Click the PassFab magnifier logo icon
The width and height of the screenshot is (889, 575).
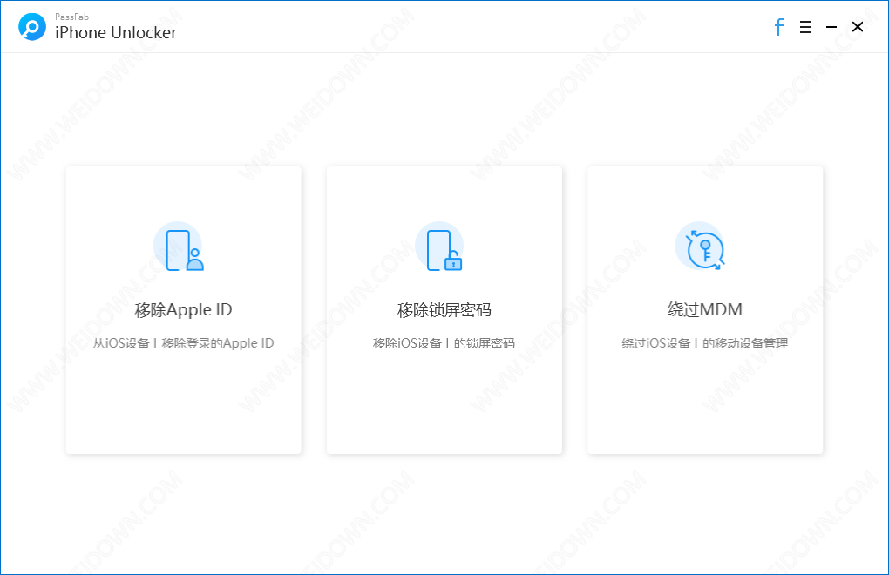(32, 27)
